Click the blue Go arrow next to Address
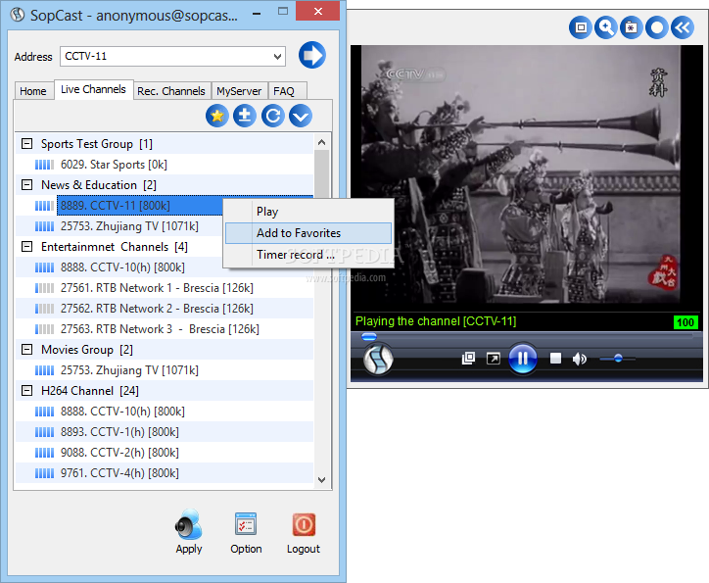The image size is (709, 583). 312,55
